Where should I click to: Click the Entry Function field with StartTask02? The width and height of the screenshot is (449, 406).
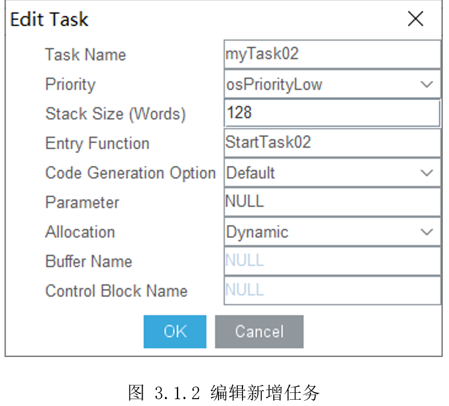coord(332,143)
